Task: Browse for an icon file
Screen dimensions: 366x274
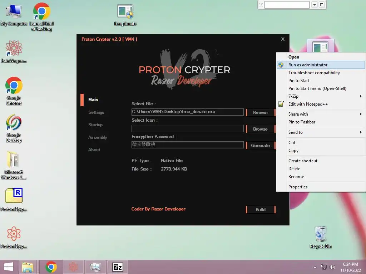Action: 261,129
